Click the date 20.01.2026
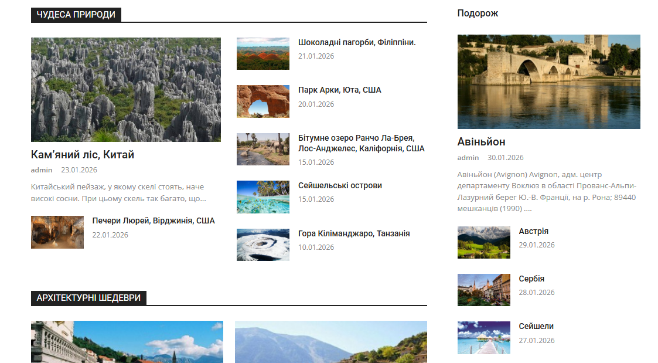This screenshot has height=363, width=658. point(316,104)
